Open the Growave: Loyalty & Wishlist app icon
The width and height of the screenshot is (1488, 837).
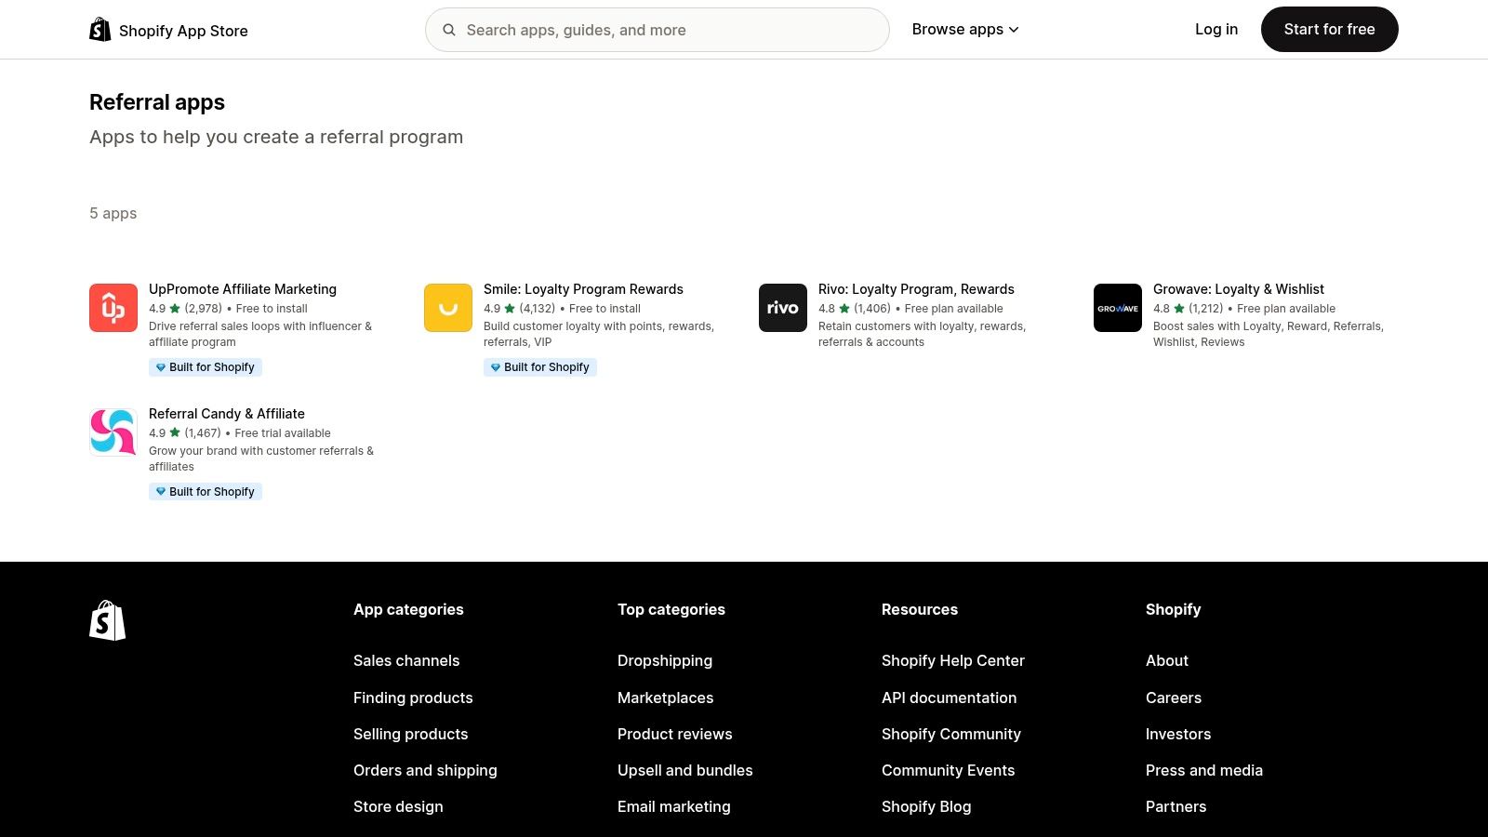1117,307
